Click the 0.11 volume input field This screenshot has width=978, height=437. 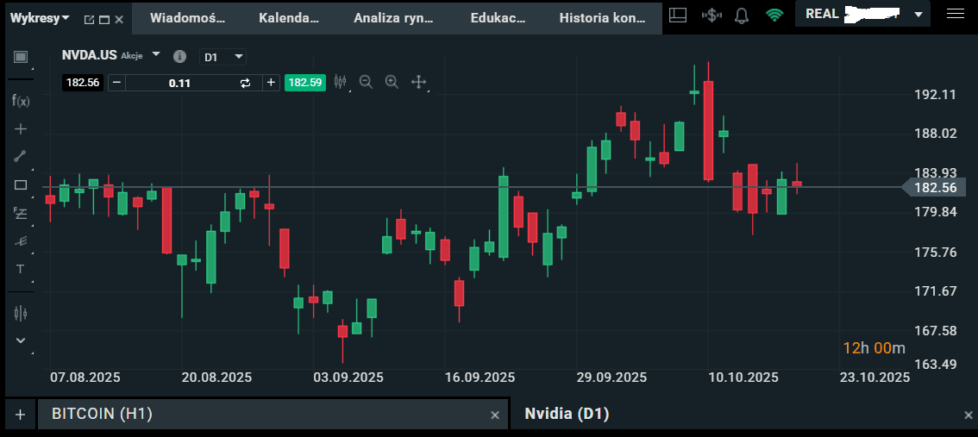179,83
